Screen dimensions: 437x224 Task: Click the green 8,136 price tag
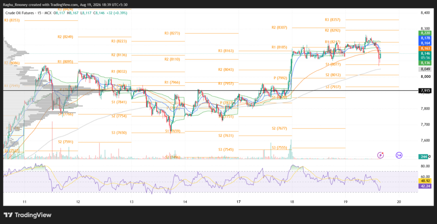pyautogui.click(x=425, y=63)
